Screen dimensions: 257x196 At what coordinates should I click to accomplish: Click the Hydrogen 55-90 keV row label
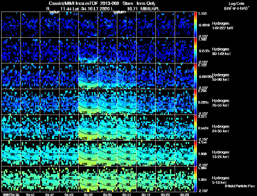point(221,77)
